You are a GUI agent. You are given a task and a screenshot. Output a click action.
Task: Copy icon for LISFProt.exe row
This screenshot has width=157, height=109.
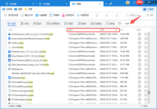click(139, 43)
